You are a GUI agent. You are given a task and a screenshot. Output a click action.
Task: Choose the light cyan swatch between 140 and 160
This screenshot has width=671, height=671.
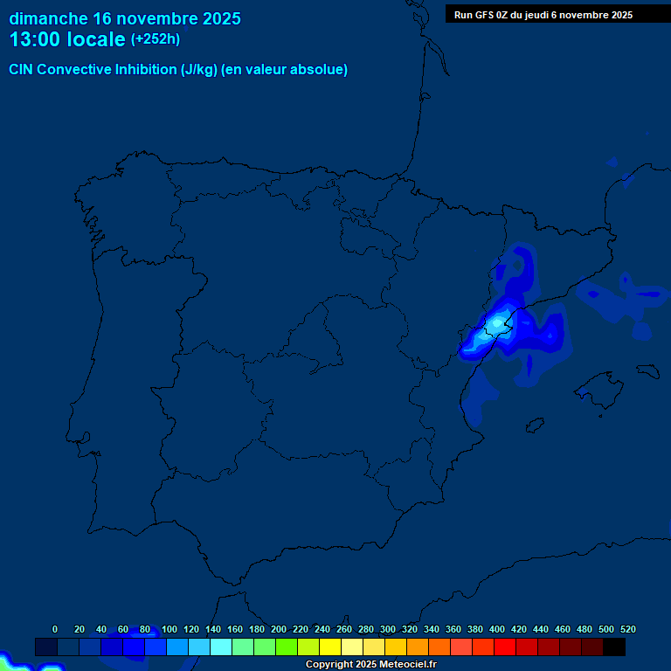(221, 647)
